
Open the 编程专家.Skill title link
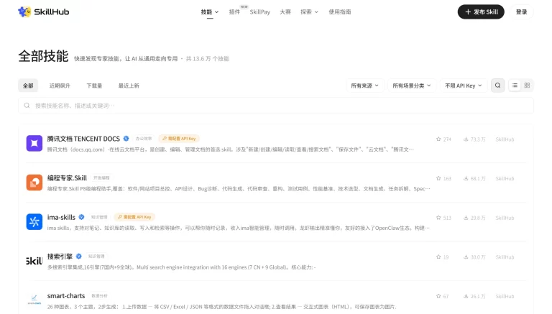pos(67,178)
